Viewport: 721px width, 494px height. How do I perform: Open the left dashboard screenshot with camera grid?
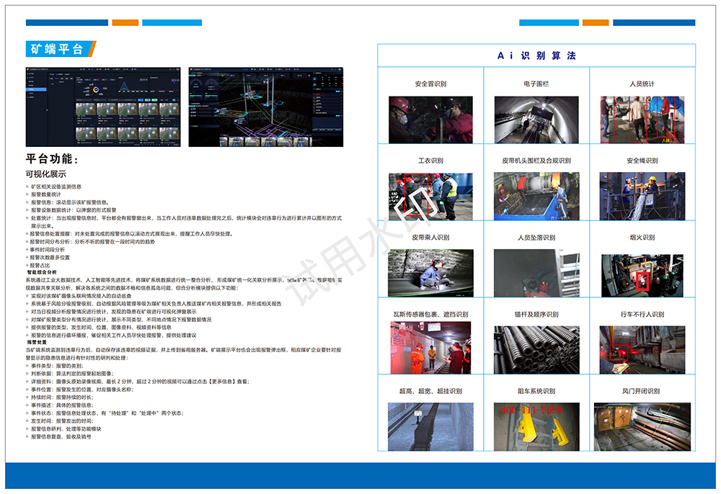pos(103,107)
